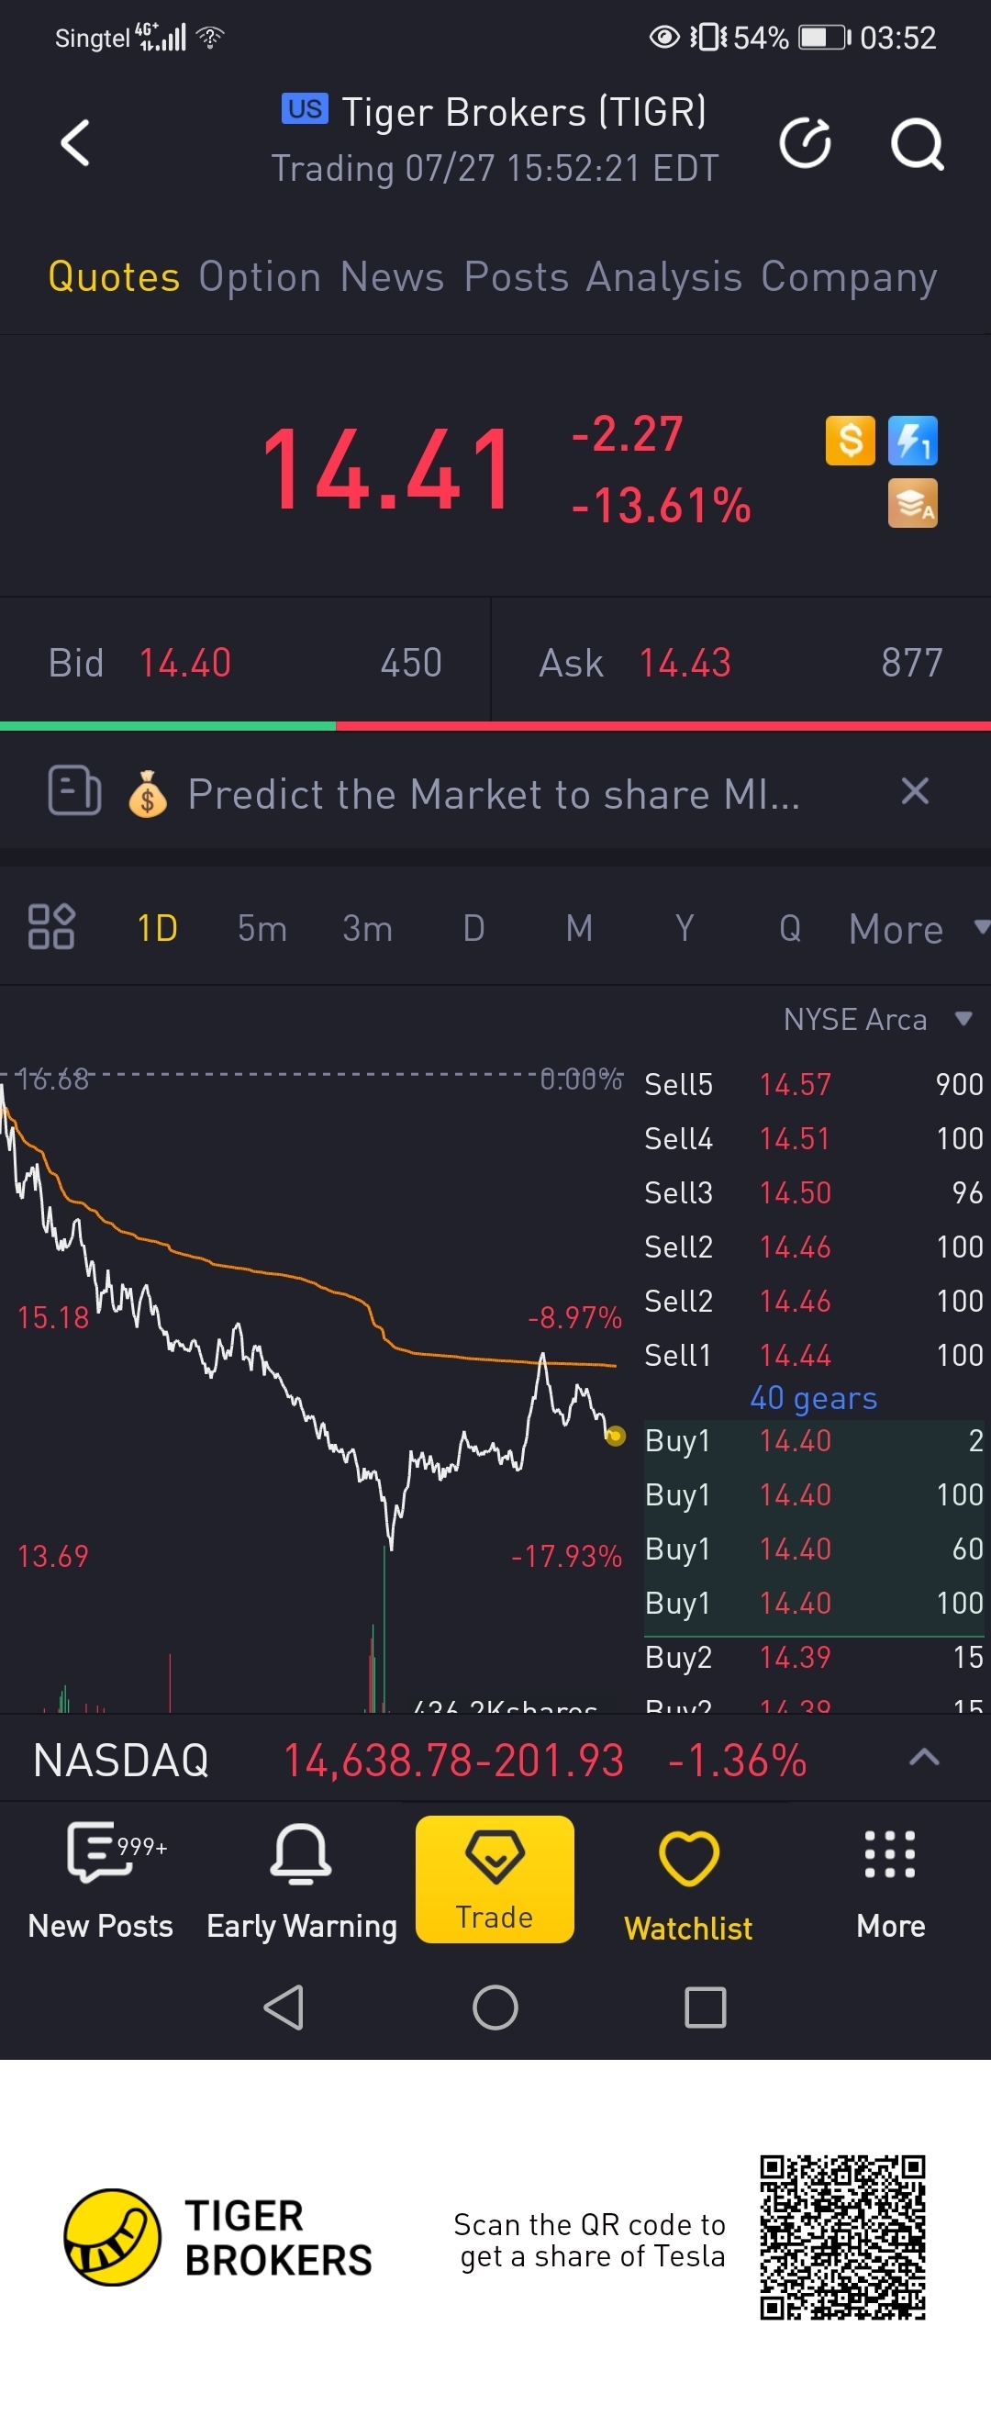The width and height of the screenshot is (991, 2416).
Task: Select the M monthly chart interval
Action: pos(579,927)
